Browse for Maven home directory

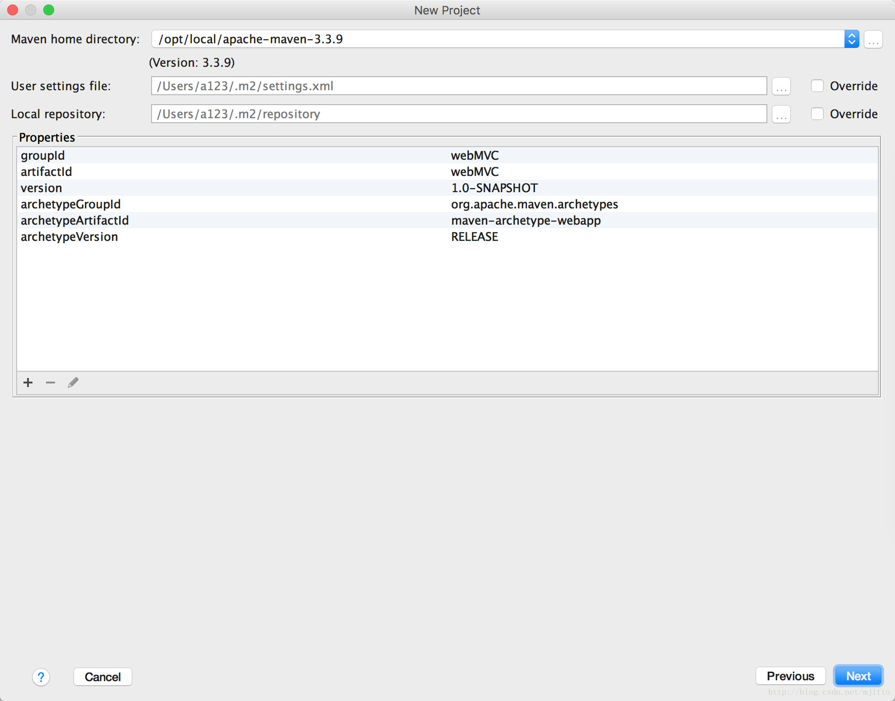click(873, 40)
